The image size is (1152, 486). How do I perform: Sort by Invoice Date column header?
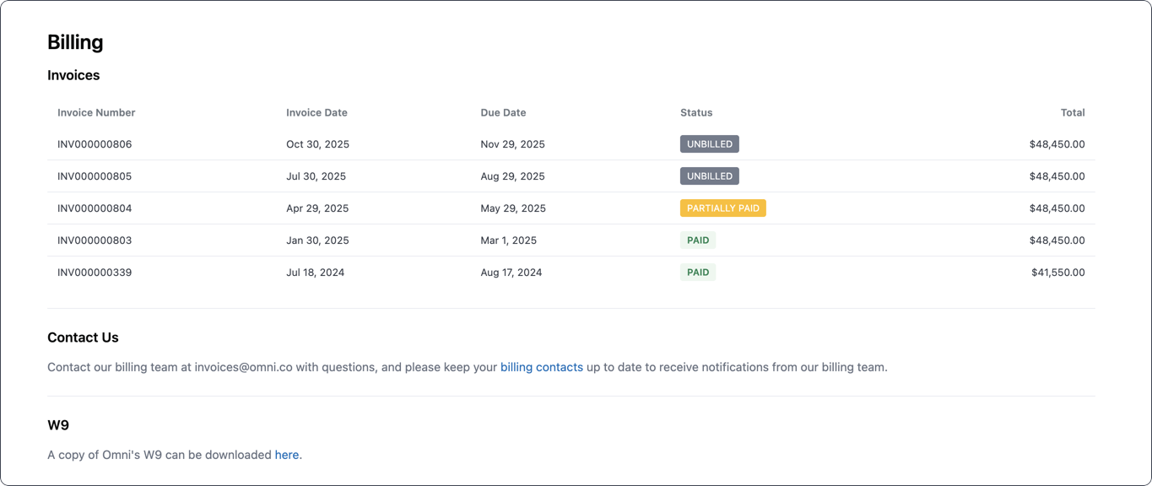pyautogui.click(x=316, y=112)
